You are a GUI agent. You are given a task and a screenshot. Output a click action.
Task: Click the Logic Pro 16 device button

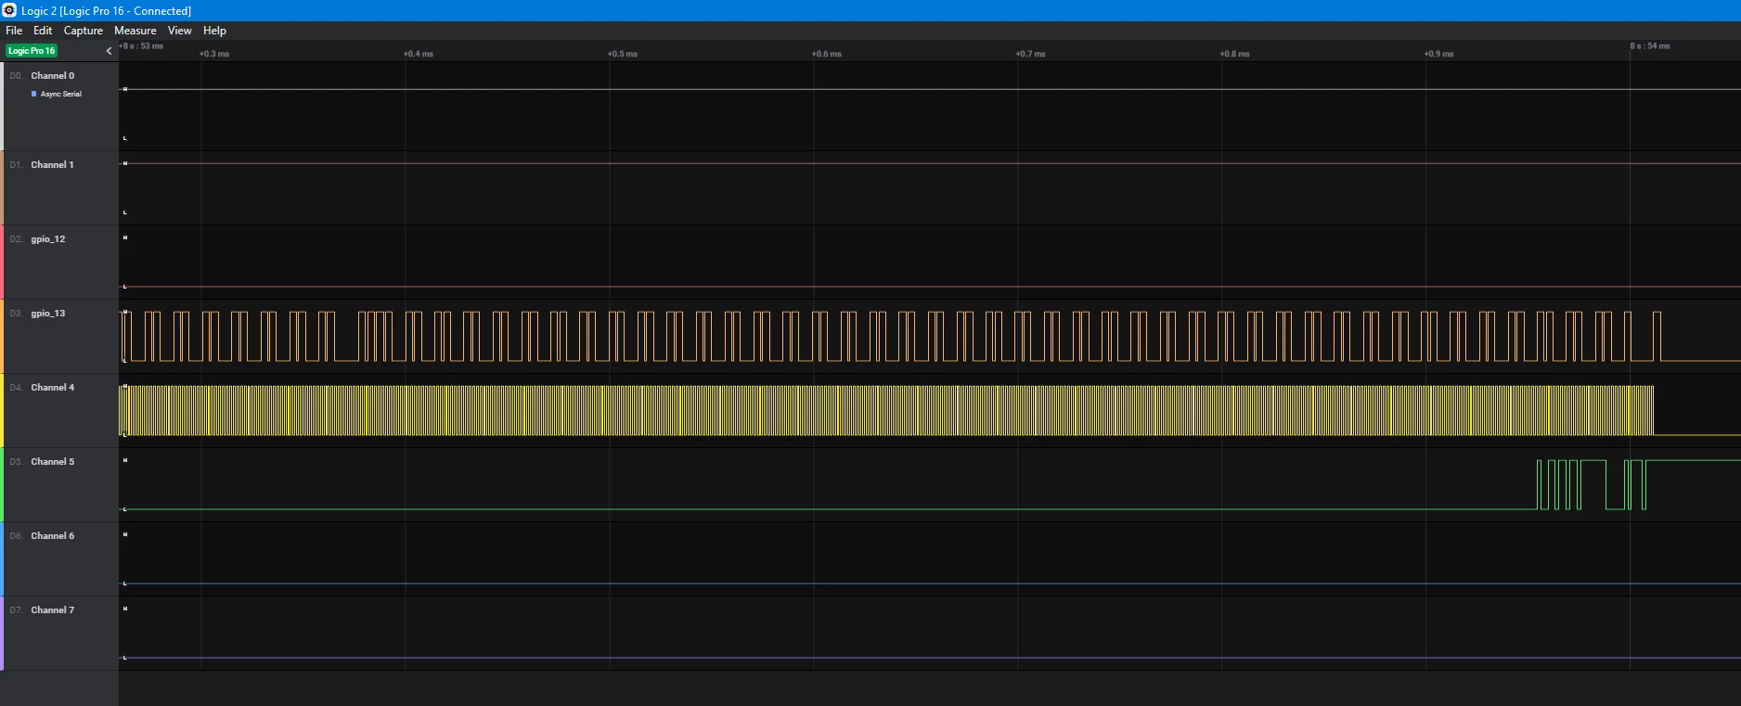(32, 51)
